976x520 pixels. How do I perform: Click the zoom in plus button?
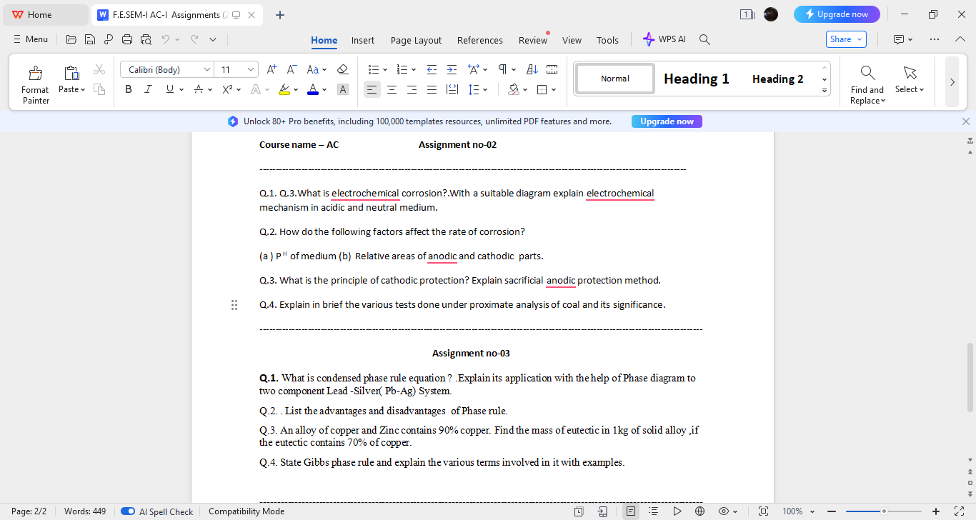pyautogui.click(x=936, y=511)
